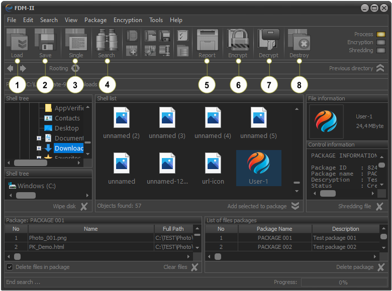Image resolution: width=392 pixels, height=291 pixels.
Task: Open the Encryption menu
Action: click(128, 20)
